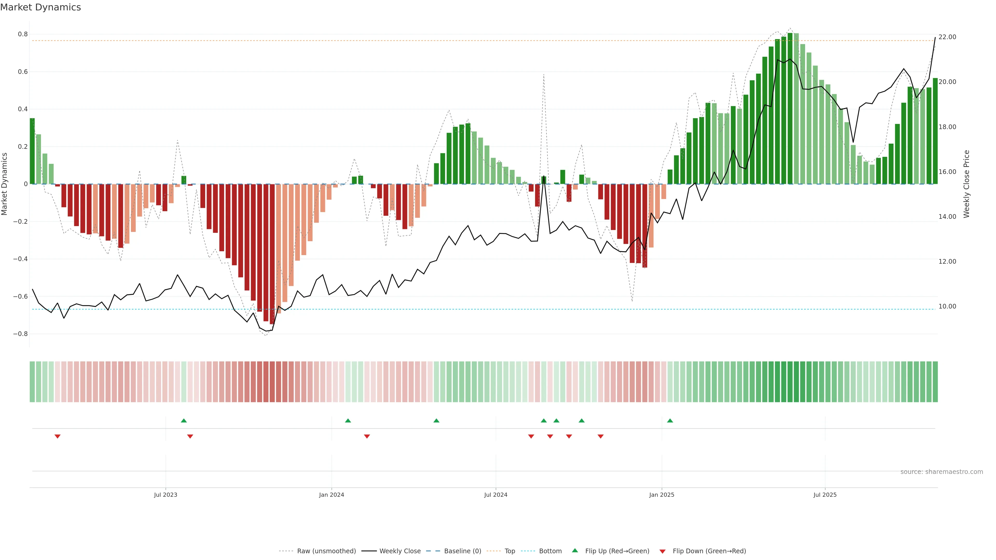Click the leftmost red Flip Down triangle marker

pyautogui.click(x=58, y=436)
